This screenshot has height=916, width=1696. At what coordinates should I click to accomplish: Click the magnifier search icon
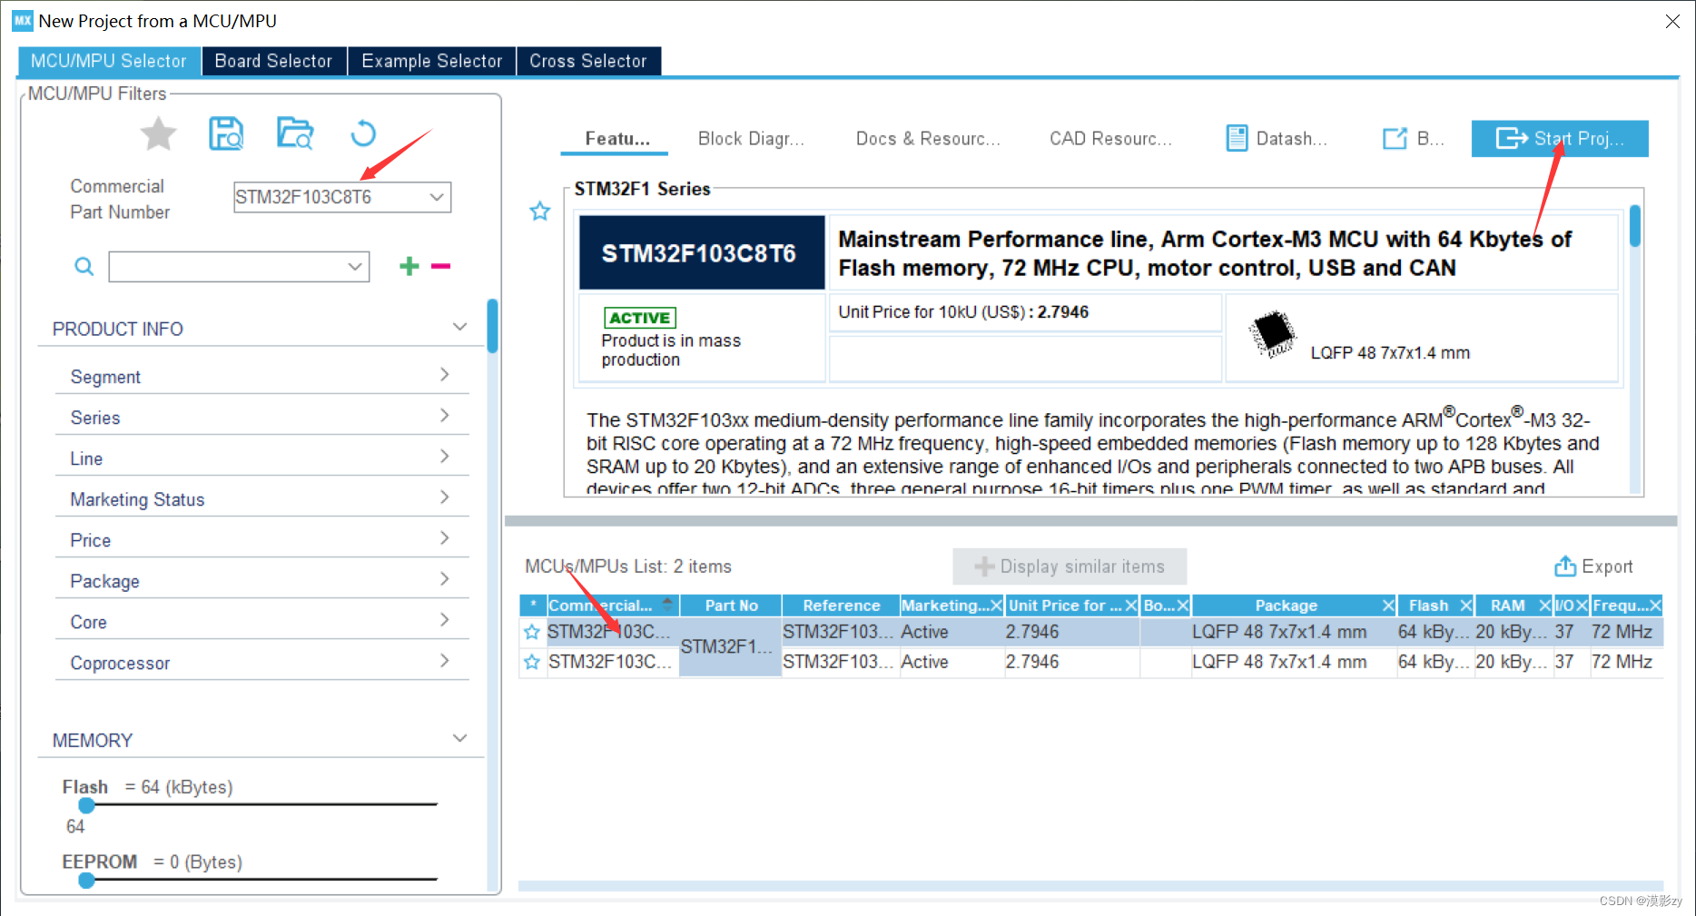[84, 266]
